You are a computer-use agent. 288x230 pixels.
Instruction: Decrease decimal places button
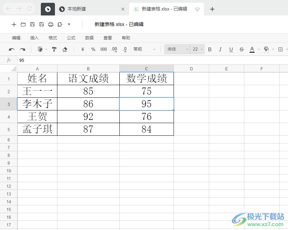(125, 49)
